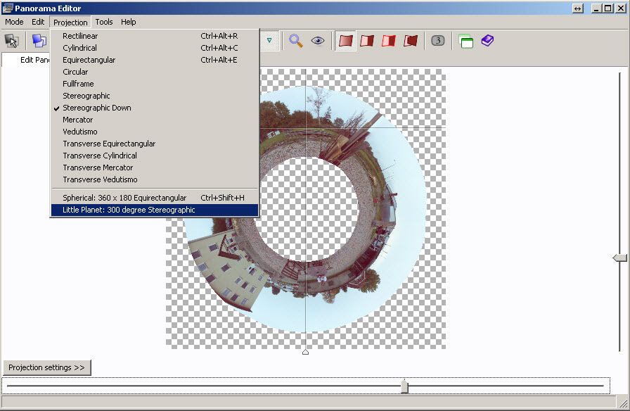Expand the Projection settings panel
Image resolution: width=630 pixels, height=411 pixels.
[47, 367]
